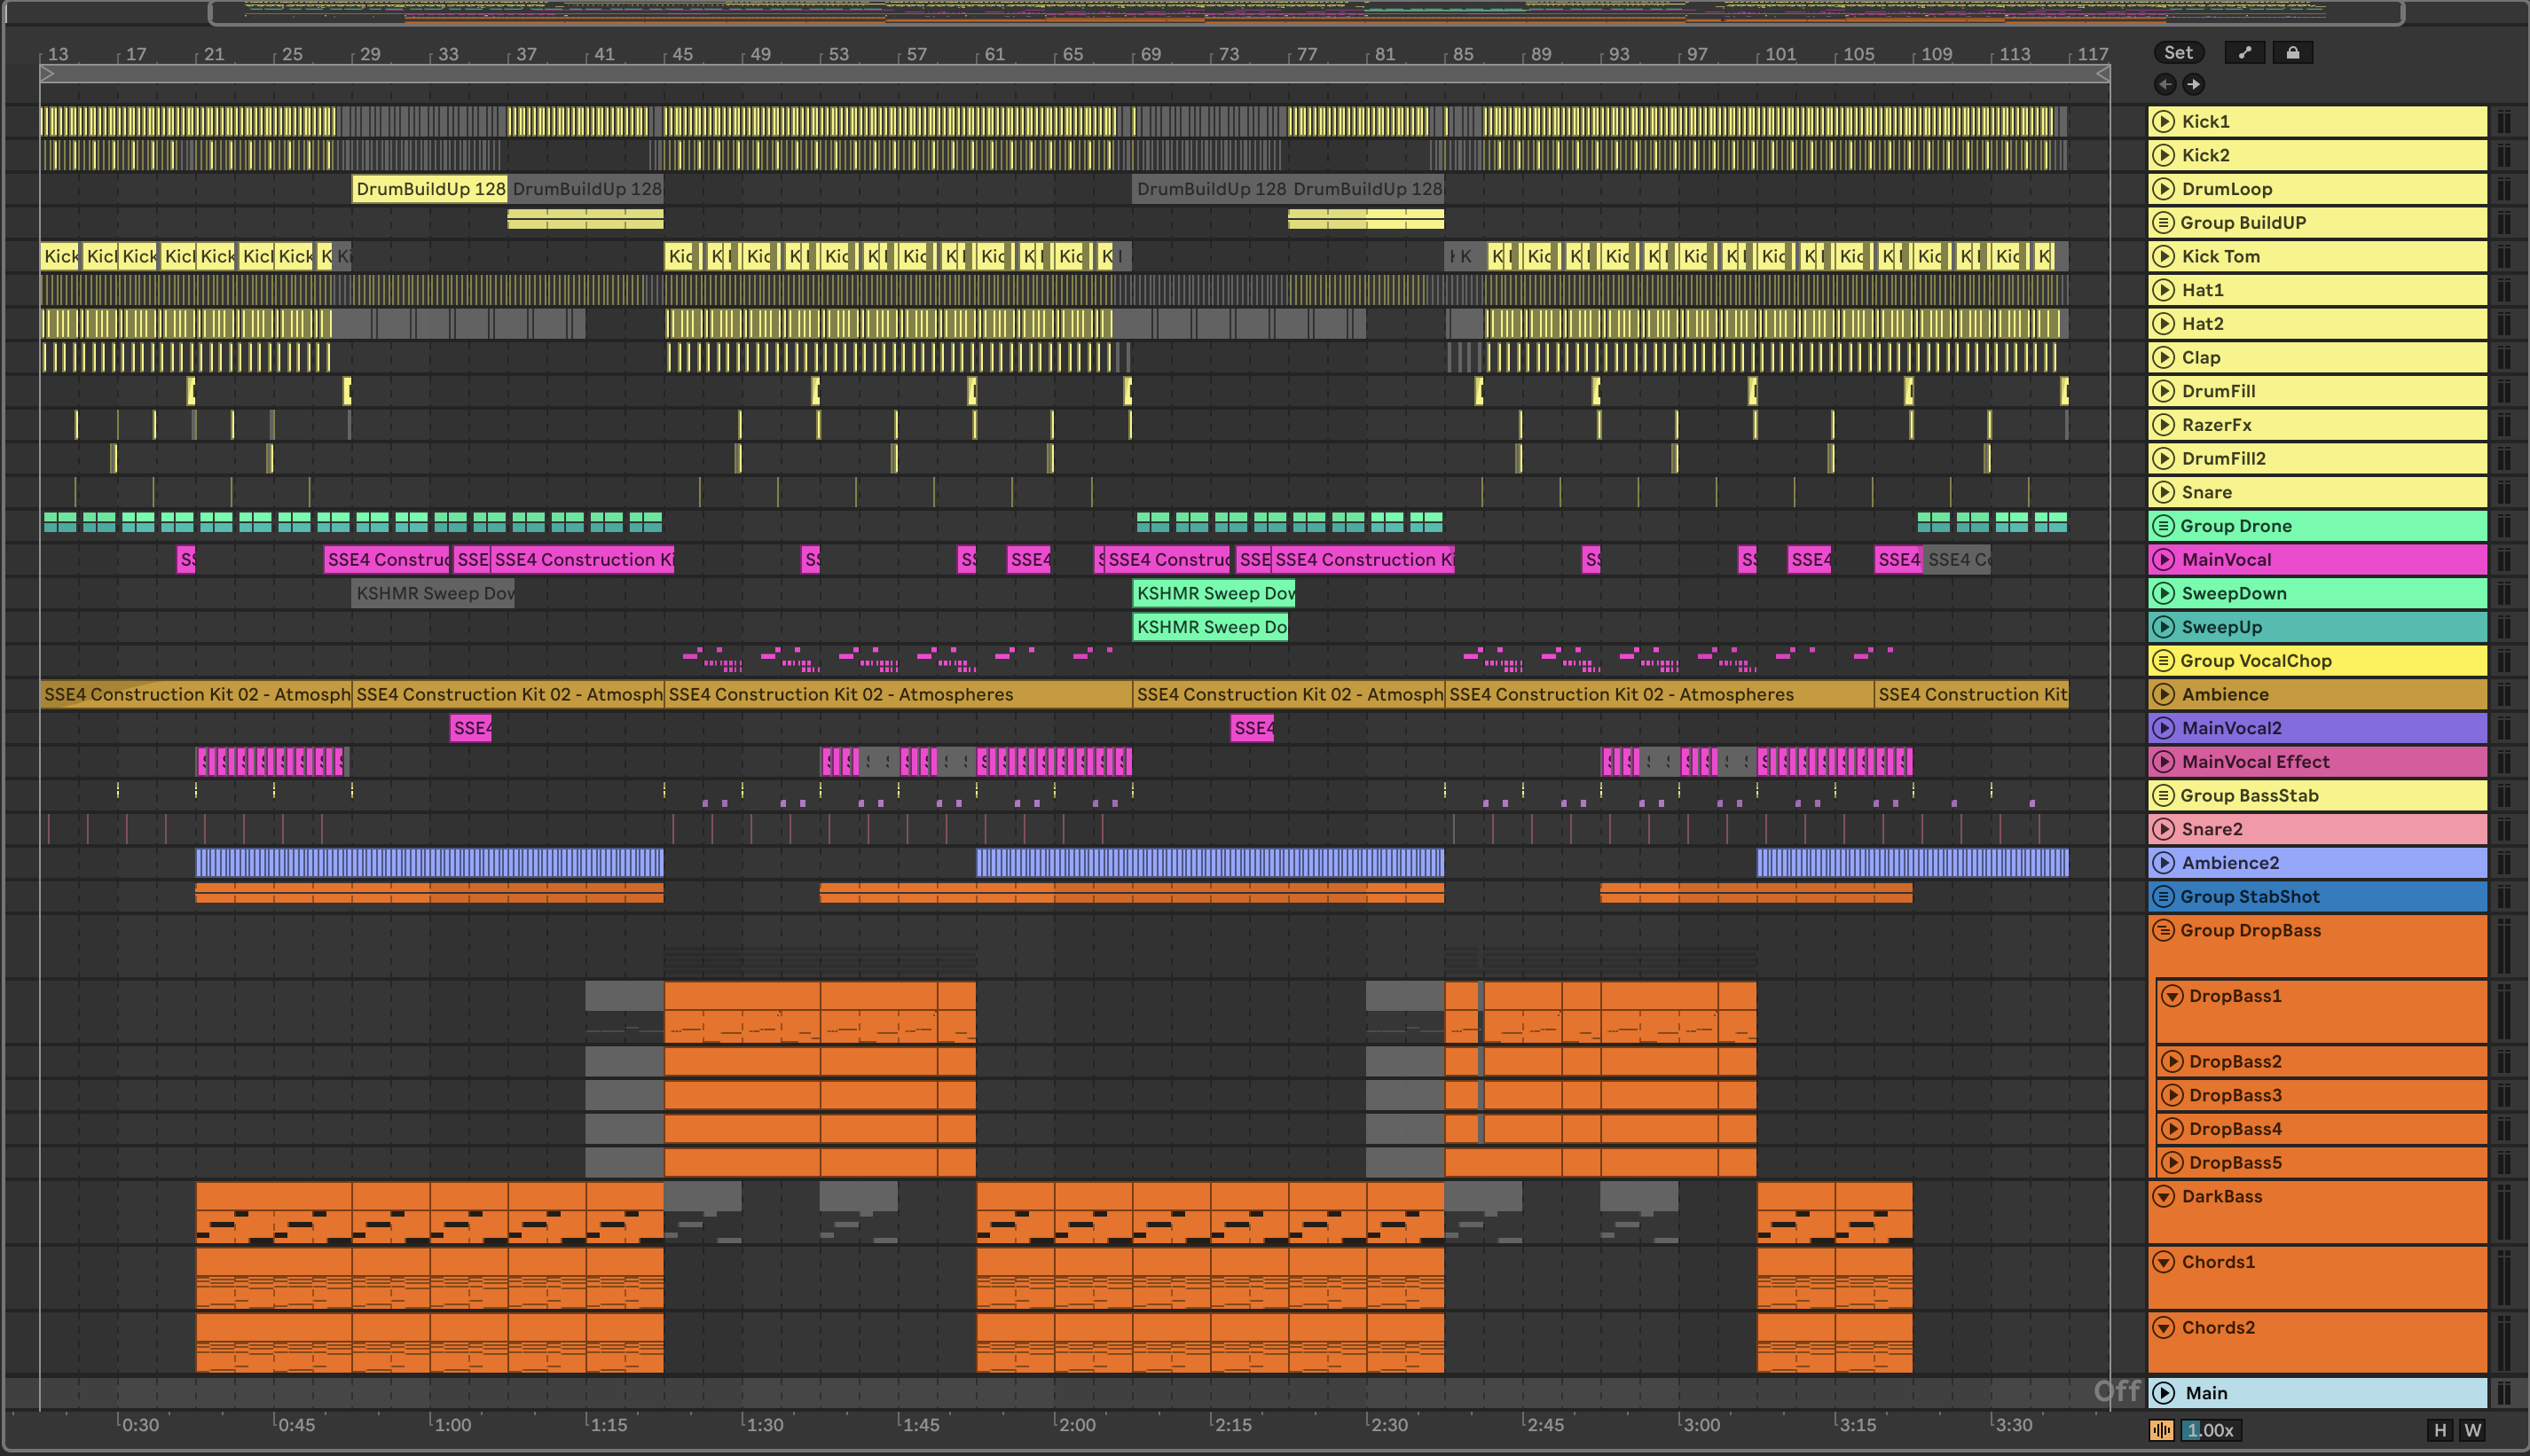Unfold the Group BuildUP track

pos(2164,222)
